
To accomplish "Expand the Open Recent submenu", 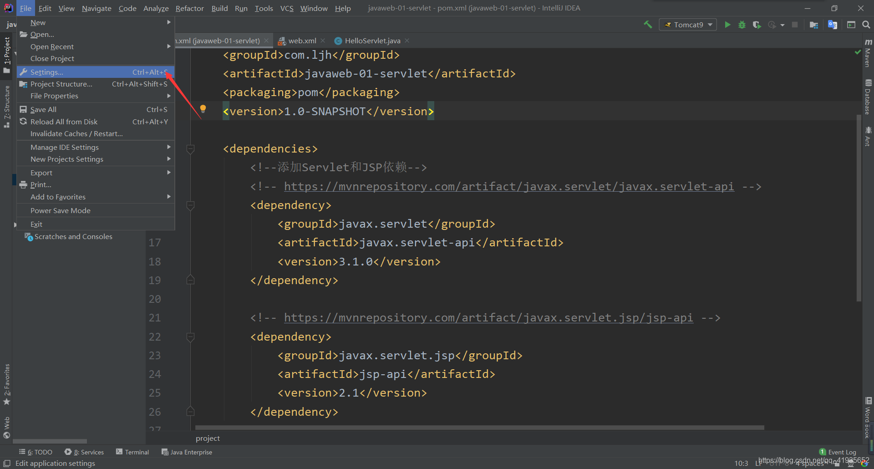I will point(96,46).
